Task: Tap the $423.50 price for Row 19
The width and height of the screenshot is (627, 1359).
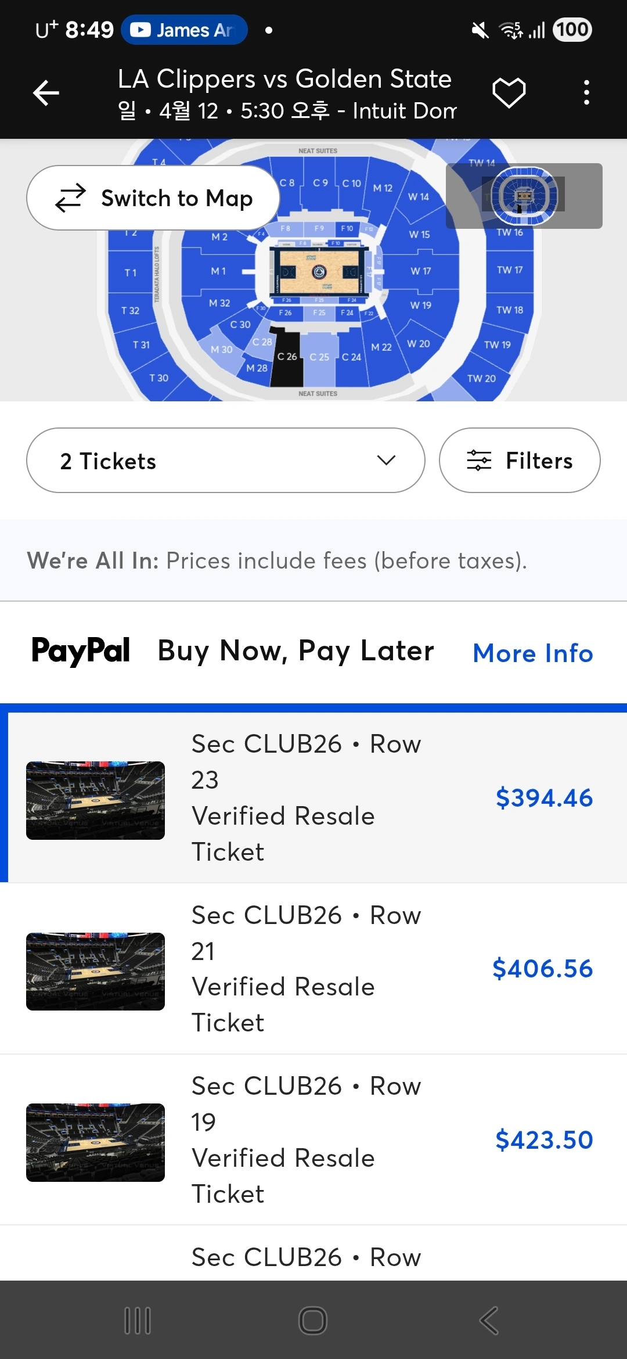Action: click(544, 1140)
